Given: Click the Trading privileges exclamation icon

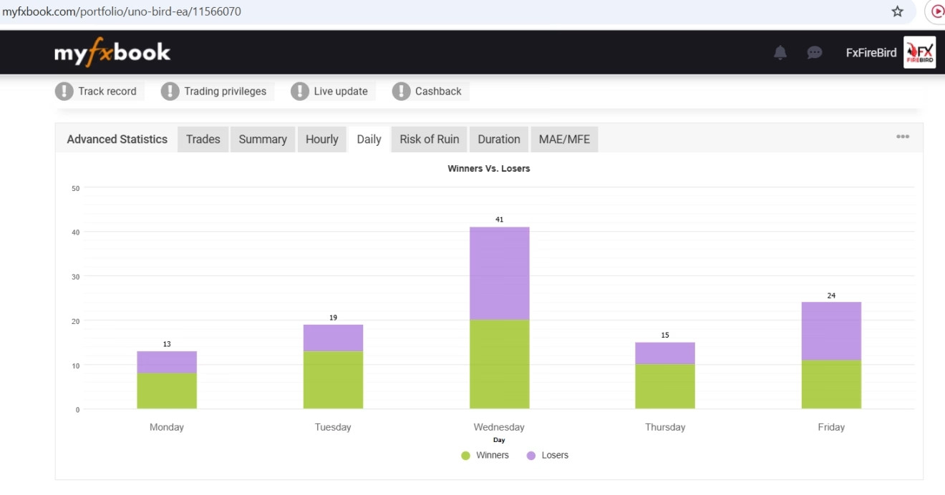Looking at the screenshot, I should [x=170, y=91].
